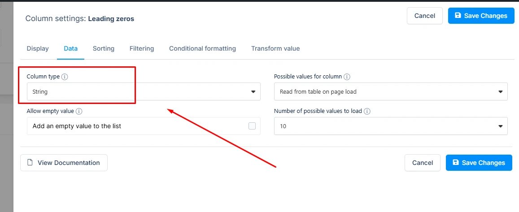519x212 pixels.
Task: Click floppy disk icon in top Save Changes
Action: pos(458,16)
